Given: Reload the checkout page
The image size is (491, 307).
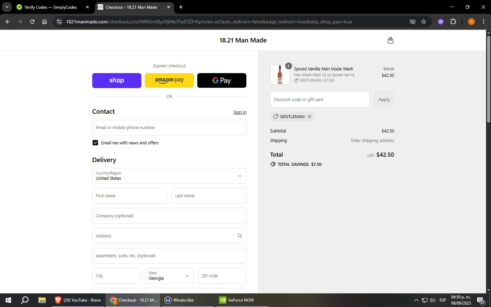Looking at the screenshot, I should pos(32,22).
